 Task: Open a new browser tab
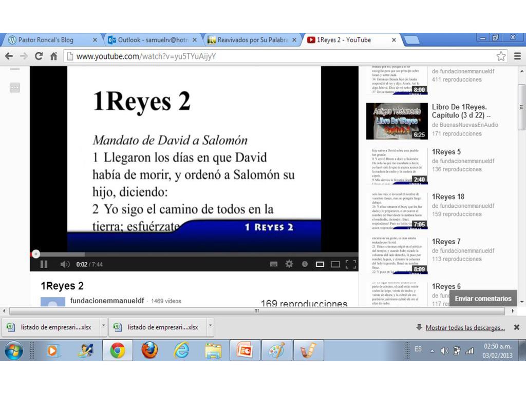pos(412,40)
